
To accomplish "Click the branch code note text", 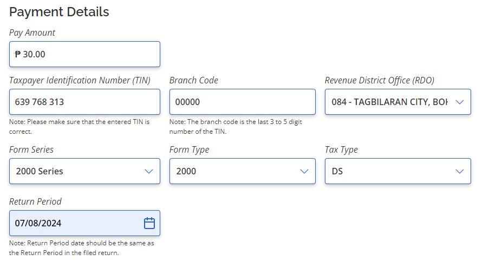I will (236, 127).
